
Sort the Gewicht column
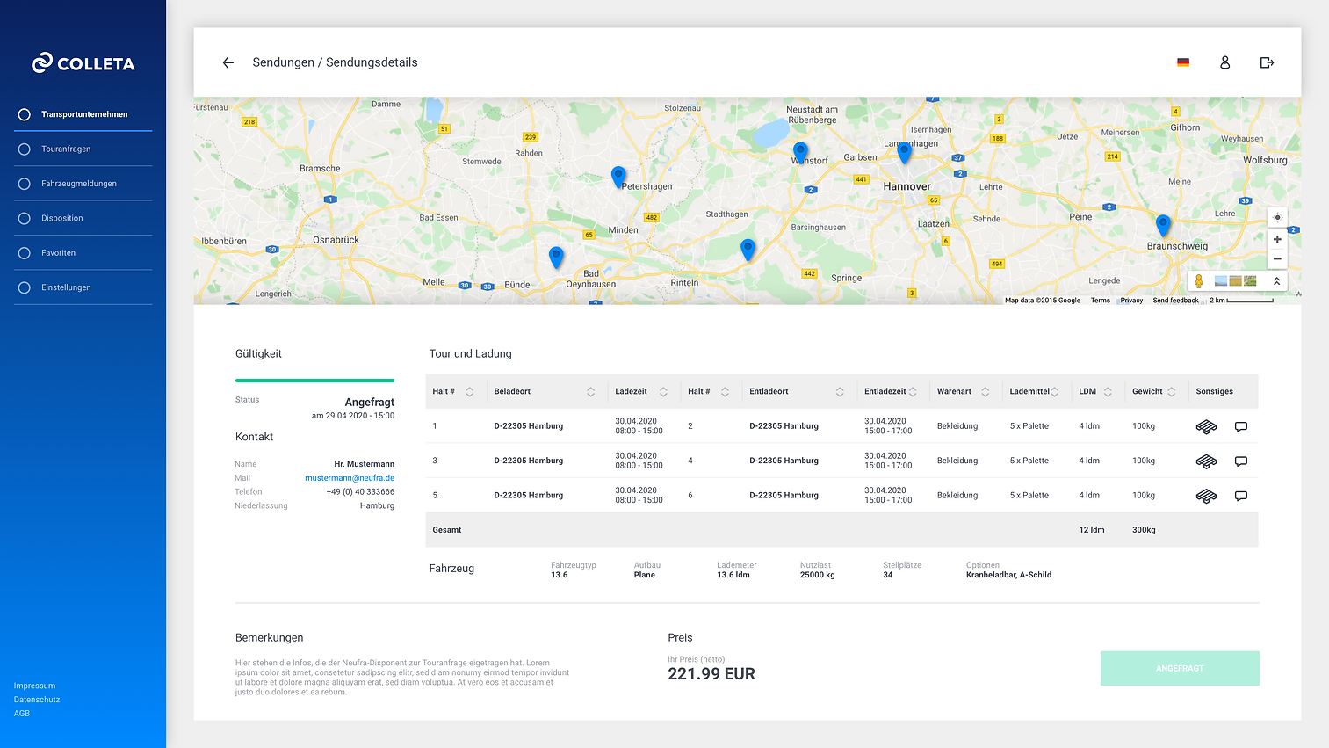[x=1172, y=392]
